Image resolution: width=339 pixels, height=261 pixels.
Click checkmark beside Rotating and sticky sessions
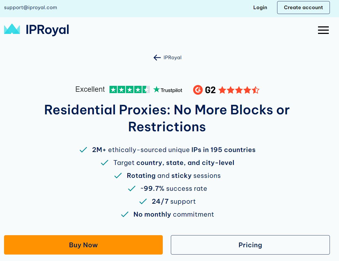pos(118,176)
